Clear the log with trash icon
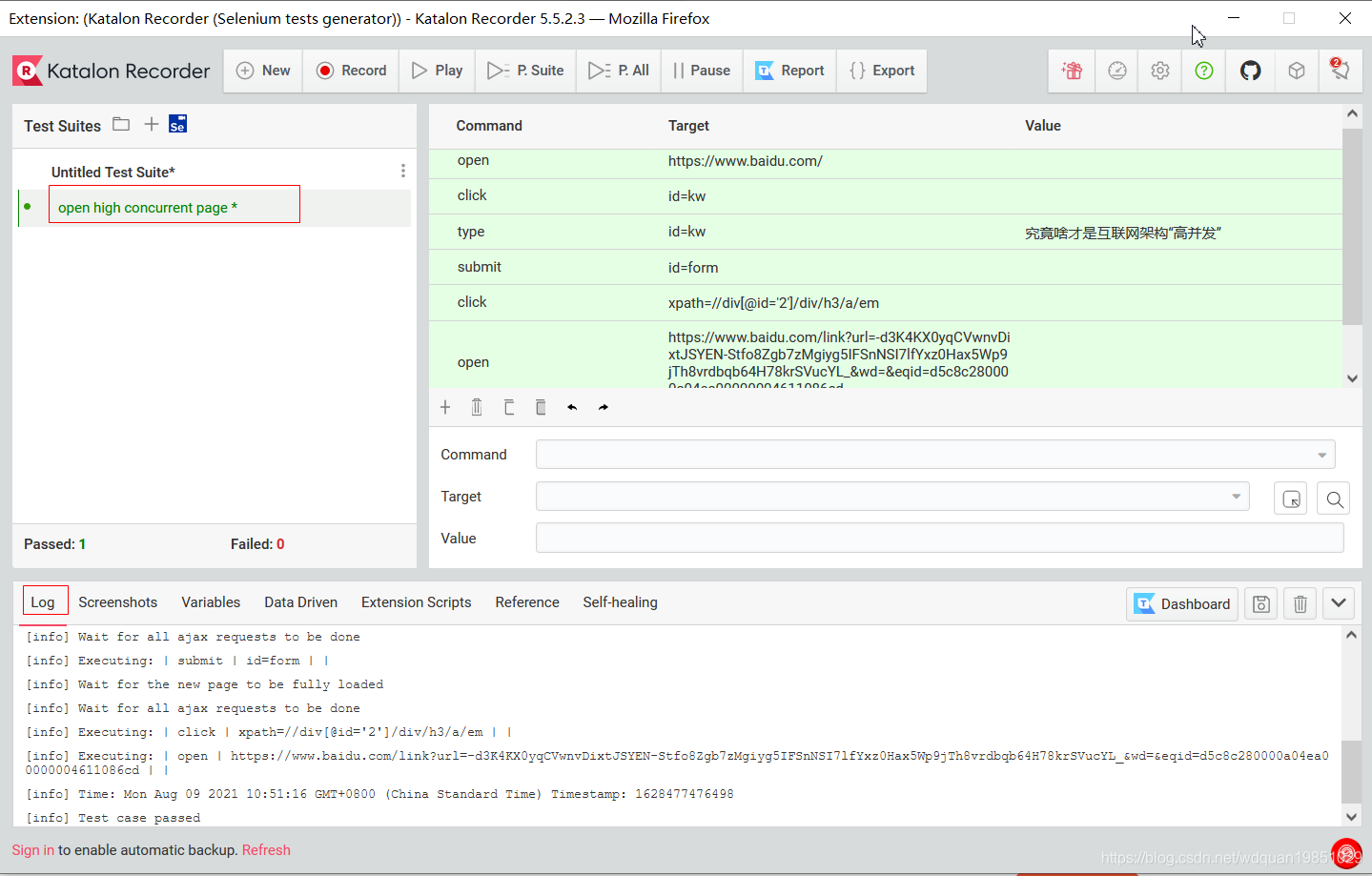The width and height of the screenshot is (1372, 876). tap(1300, 603)
